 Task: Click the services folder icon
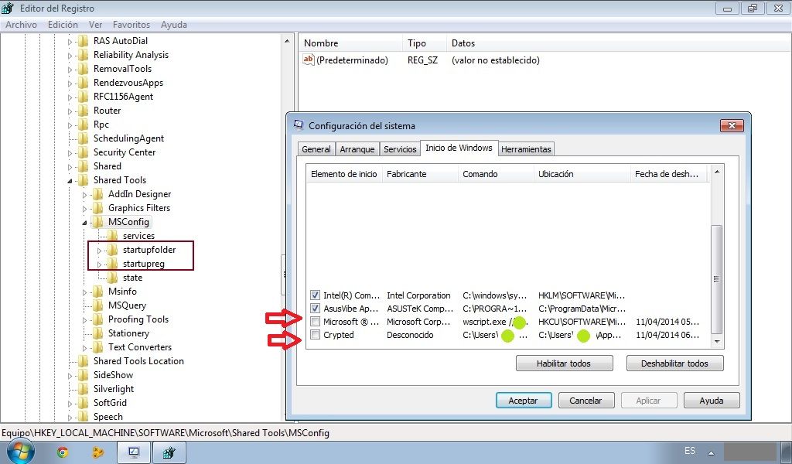point(113,236)
